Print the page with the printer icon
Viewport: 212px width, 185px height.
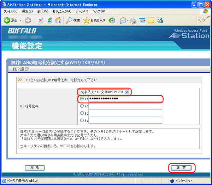(x=133, y=20)
